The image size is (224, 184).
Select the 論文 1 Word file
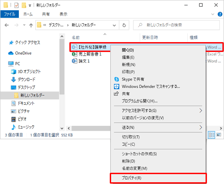click(x=81, y=61)
